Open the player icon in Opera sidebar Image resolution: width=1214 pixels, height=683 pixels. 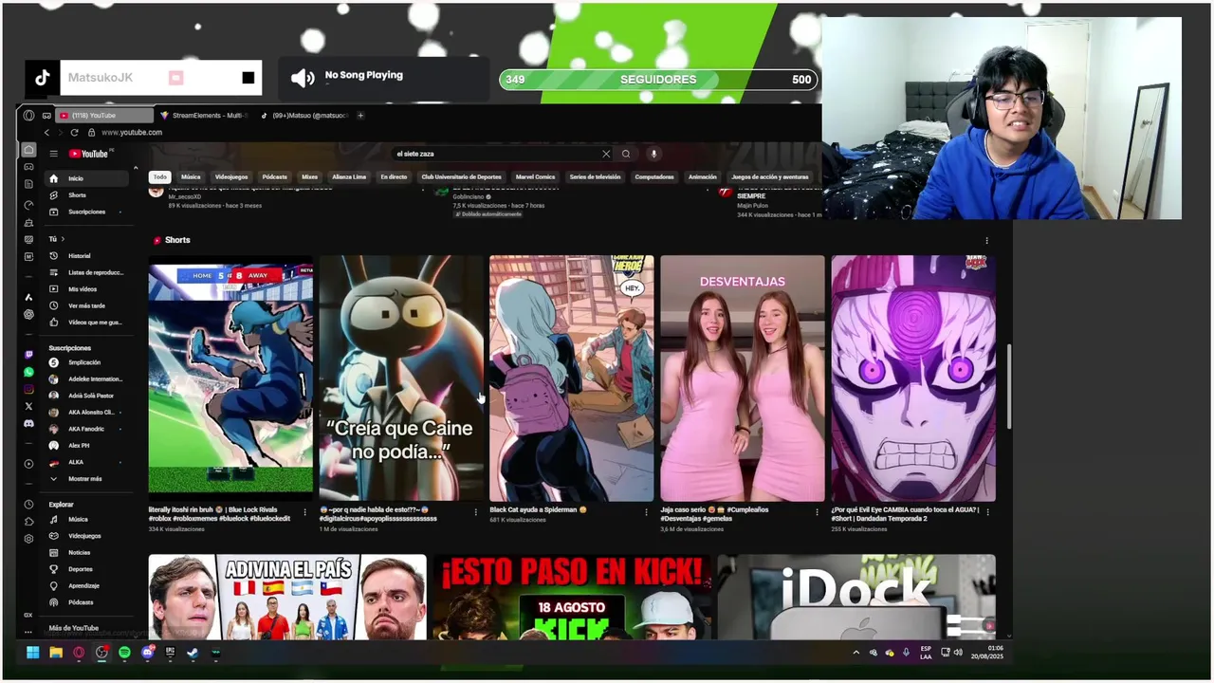28,464
